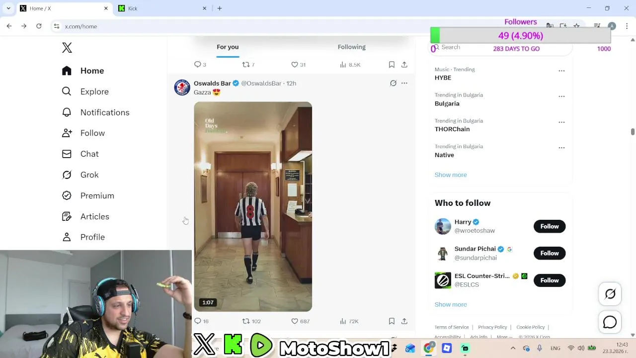The height and width of the screenshot is (358, 636).
Task: Open the Chrome profile avatar A
Action: click(612, 26)
